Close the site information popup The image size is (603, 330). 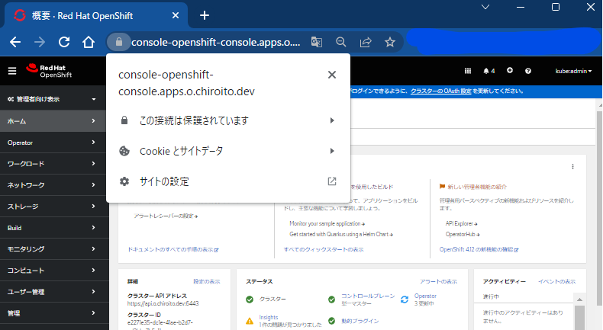(x=332, y=75)
